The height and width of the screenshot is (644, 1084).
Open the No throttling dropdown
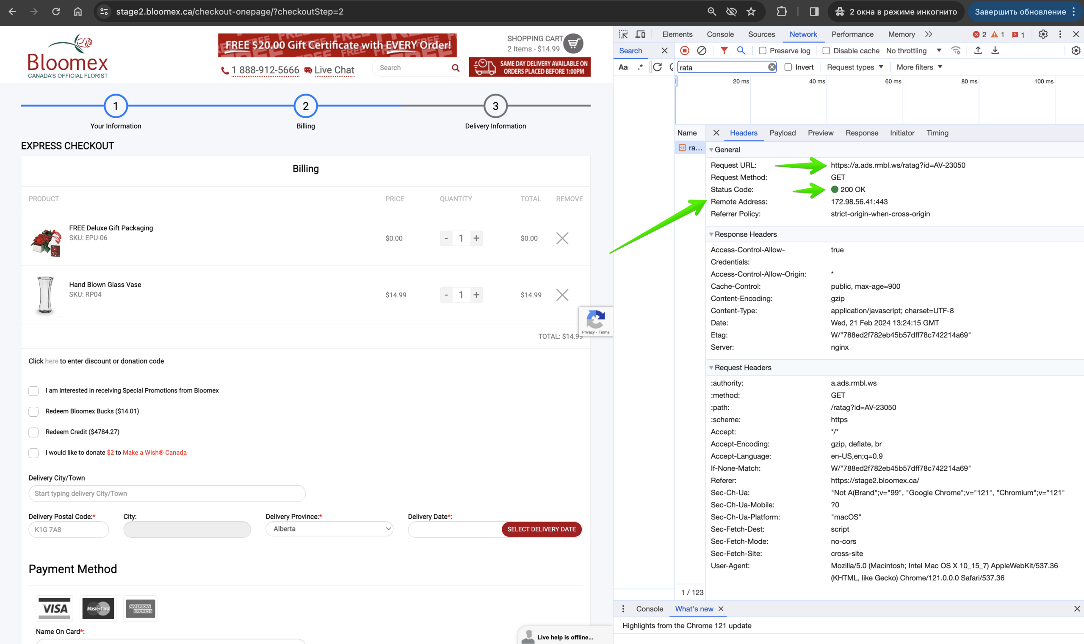(914, 51)
